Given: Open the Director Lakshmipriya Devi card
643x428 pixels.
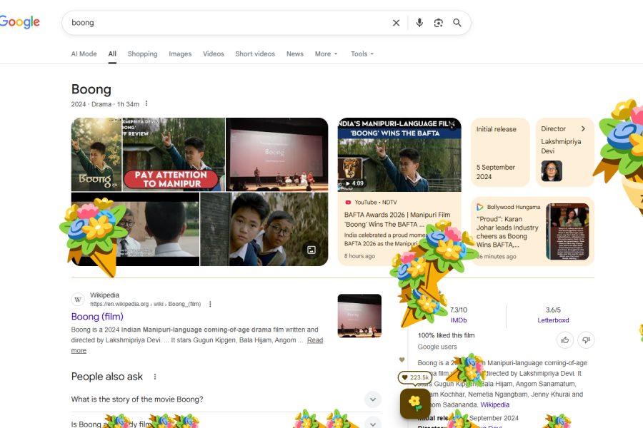Looking at the screenshot, I should (x=564, y=153).
